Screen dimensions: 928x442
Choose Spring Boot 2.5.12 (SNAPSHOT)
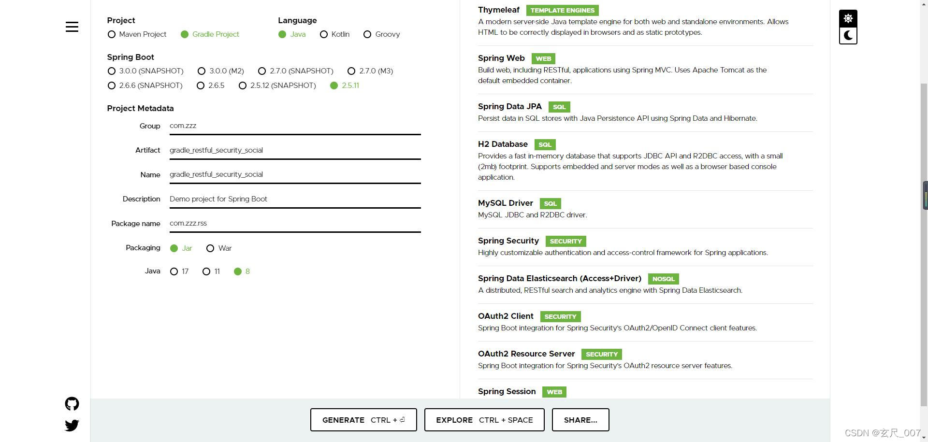tap(277, 86)
